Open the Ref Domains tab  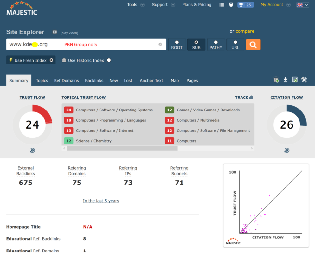tap(66, 81)
